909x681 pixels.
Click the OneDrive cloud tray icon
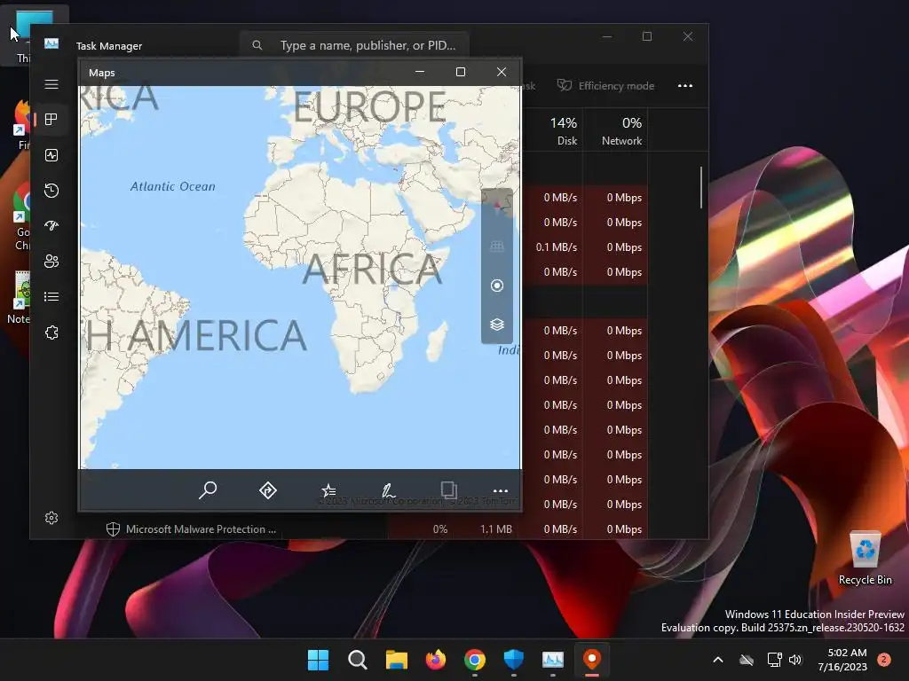[x=747, y=660]
